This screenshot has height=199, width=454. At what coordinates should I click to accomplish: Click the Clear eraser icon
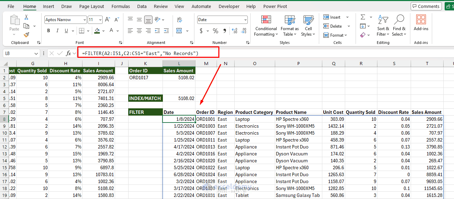pyautogui.click(x=363, y=35)
